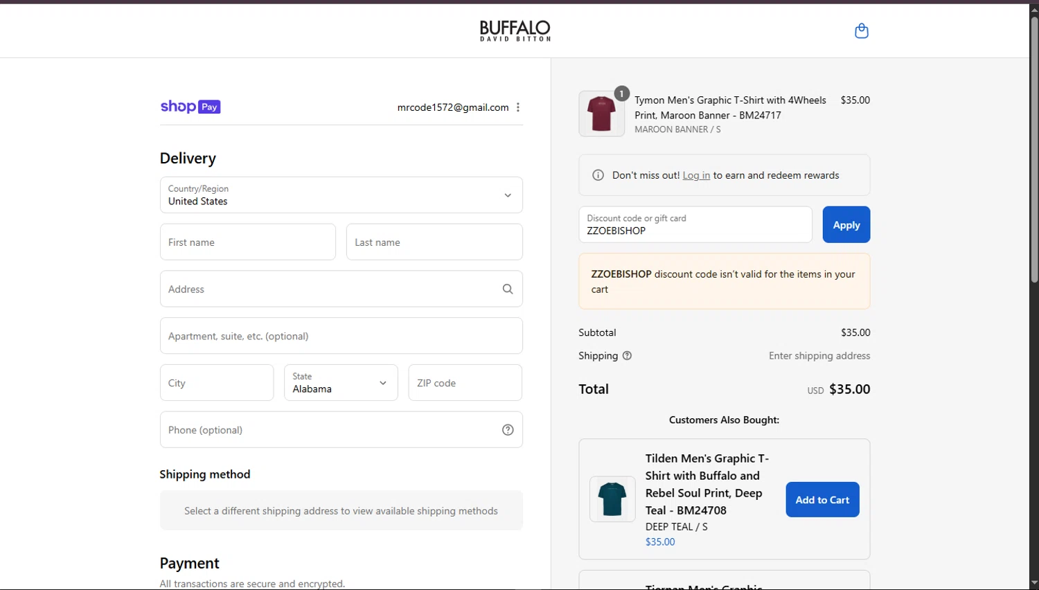Click the shipping info question mark icon
1039x590 pixels.
tap(627, 356)
